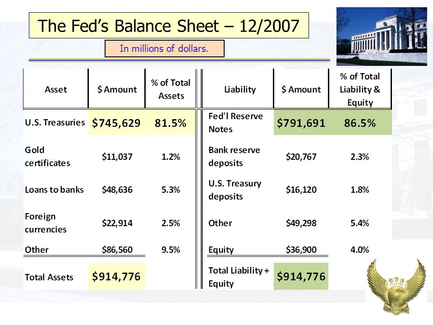Viewport: 433px width, 325px height.
Task: Select the Fed'l Reserve Notes $791,691 cell
Action: coord(301,122)
